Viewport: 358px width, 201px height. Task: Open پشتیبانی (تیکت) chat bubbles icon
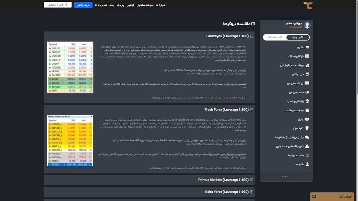pyautogui.click(x=307, y=137)
